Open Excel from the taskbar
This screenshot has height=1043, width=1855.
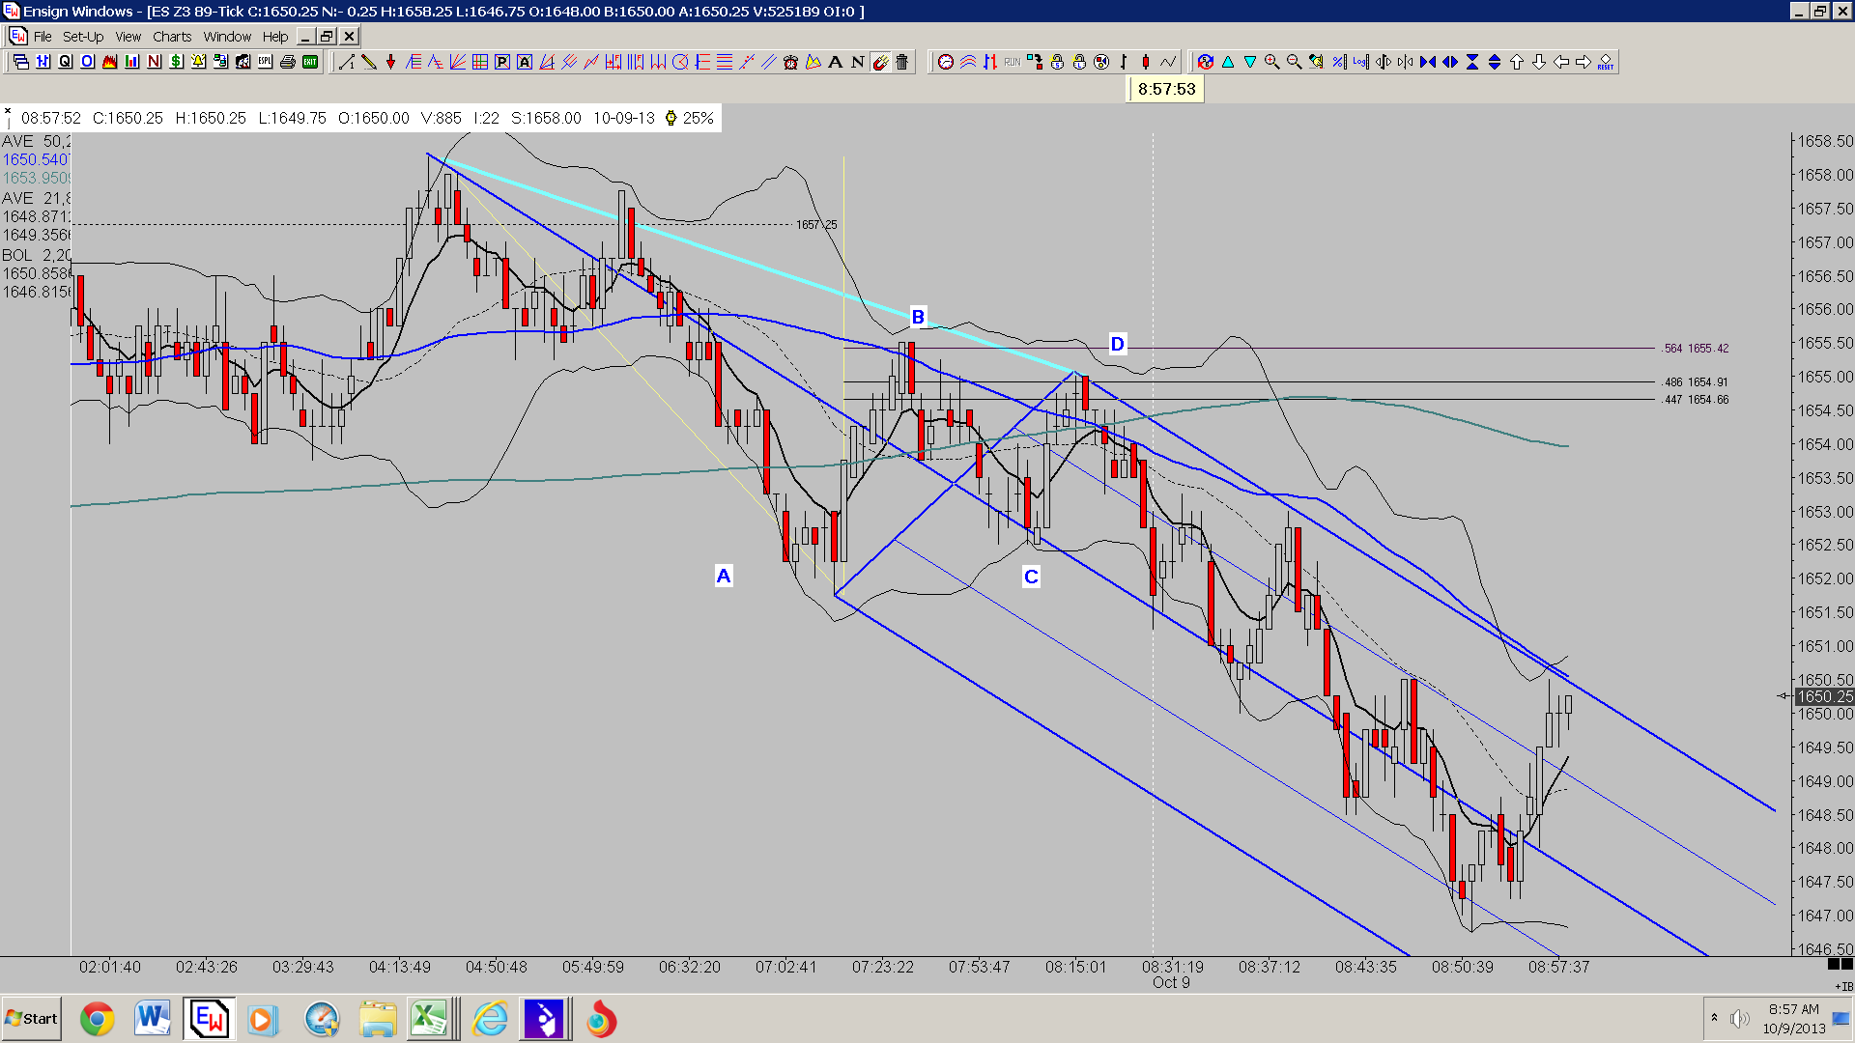[429, 1019]
